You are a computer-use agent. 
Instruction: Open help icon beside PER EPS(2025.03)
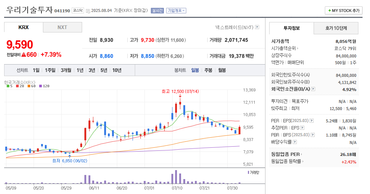click(x=311, y=121)
